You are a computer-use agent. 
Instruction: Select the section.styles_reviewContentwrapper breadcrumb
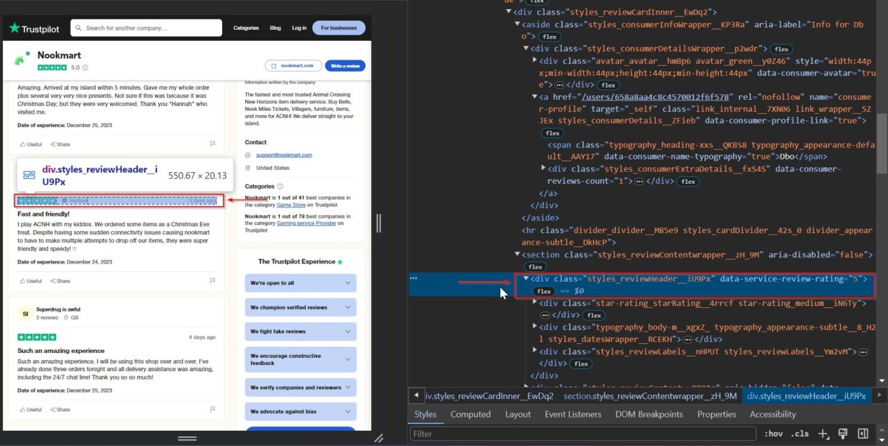650,396
